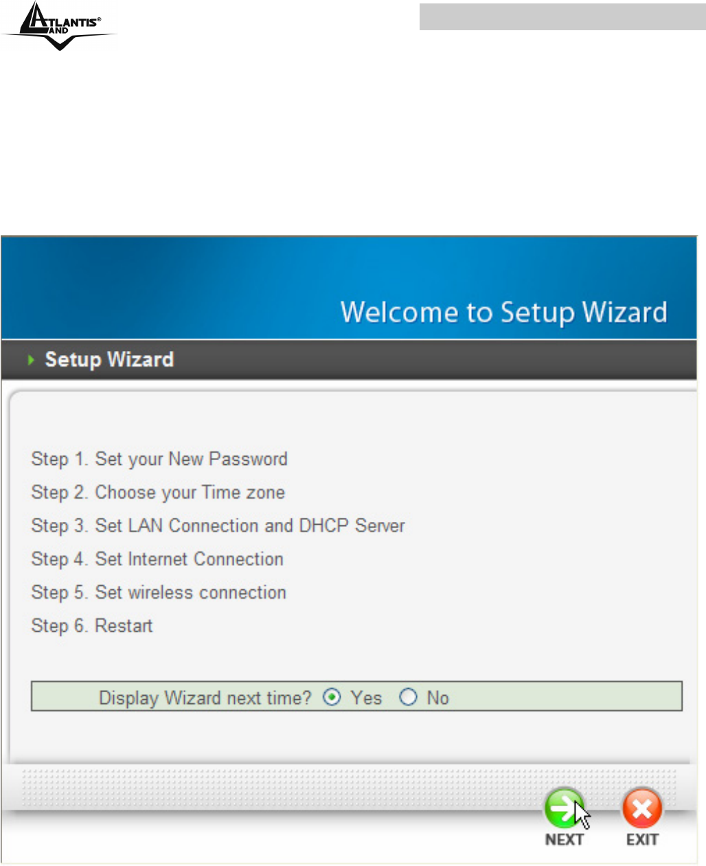The height and width of the screenshot is (866, 706).
Task: Click the EXIT text label
Action: click(x=642, y=840)
